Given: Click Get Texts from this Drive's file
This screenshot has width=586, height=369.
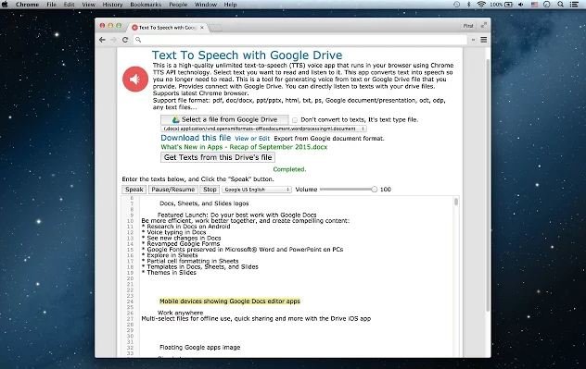Looking at the screenshot, I should pyautogui.click(x=218, y=157).
